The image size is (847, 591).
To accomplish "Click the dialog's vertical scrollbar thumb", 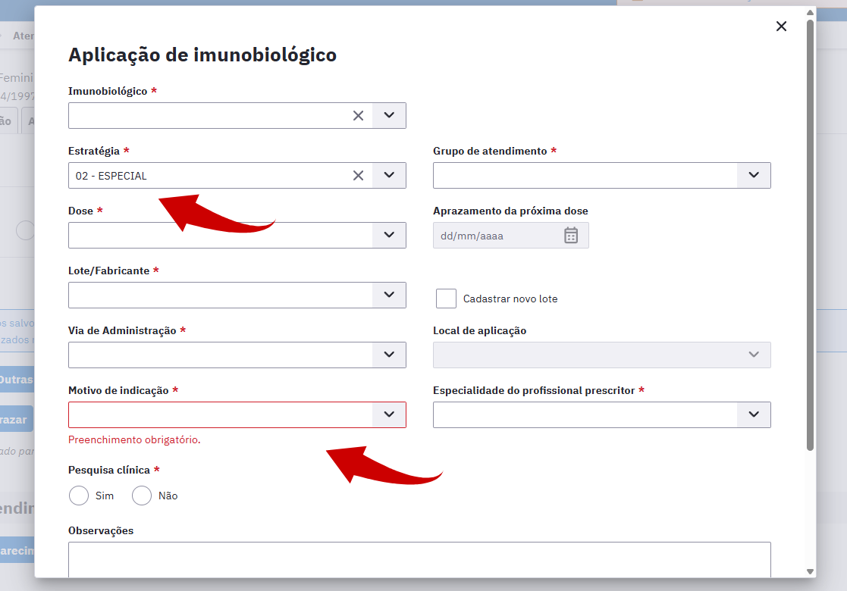I will pyautogui.click(x=810, y=227).
